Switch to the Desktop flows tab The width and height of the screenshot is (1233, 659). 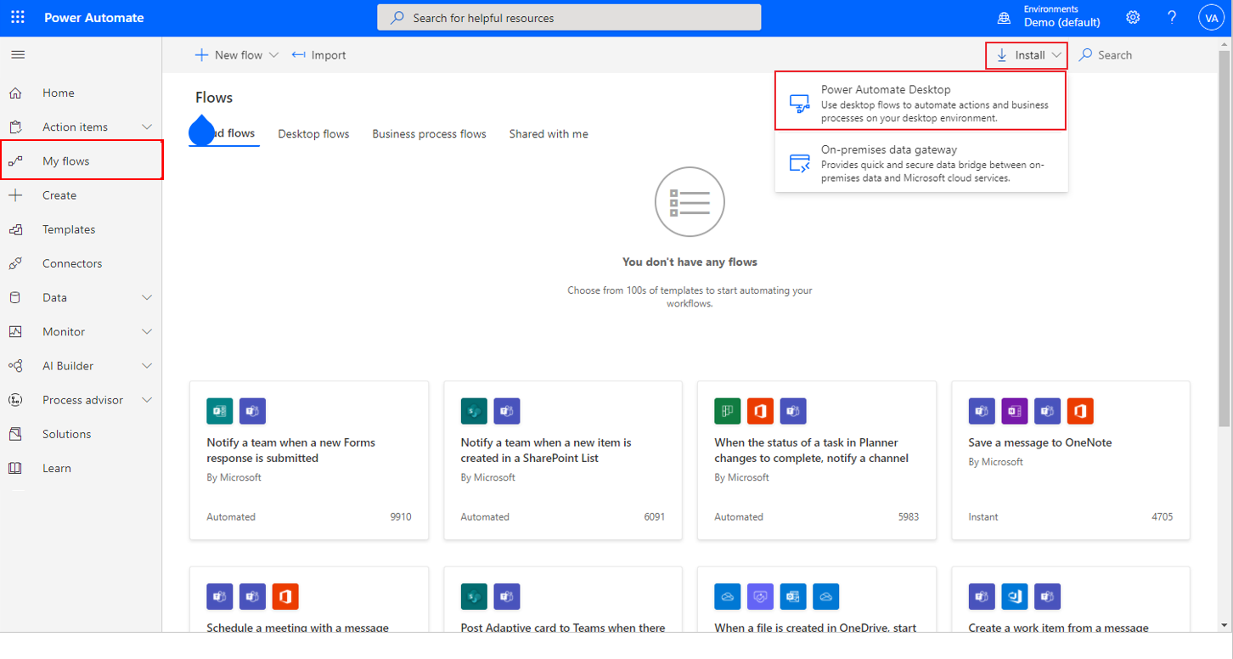(x=313, y=133)
